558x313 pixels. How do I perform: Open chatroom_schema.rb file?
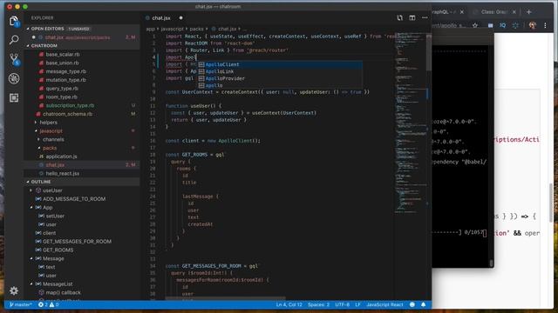click(x=67, y=114)
